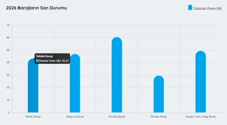
Task: Click the tooltip title Tahtalı Barajı
Action: pyautogui.click(x=44, y=56)
